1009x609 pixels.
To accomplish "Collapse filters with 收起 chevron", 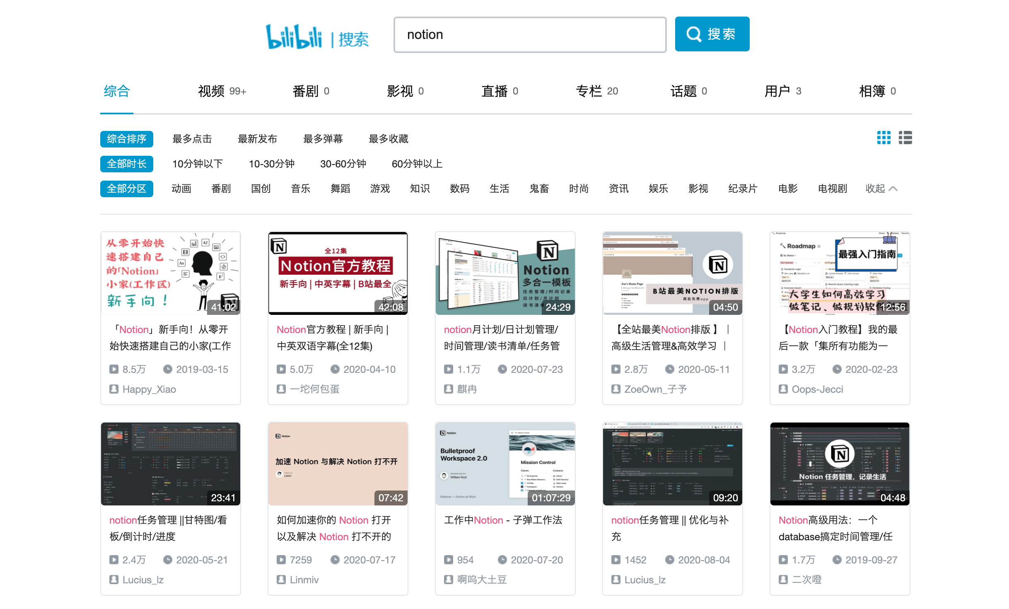I will tap(881, 189).
